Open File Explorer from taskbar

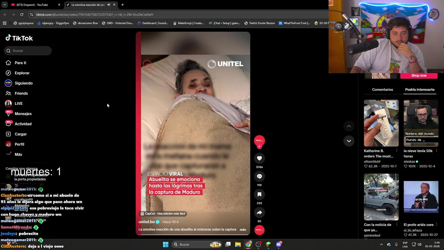238,244
